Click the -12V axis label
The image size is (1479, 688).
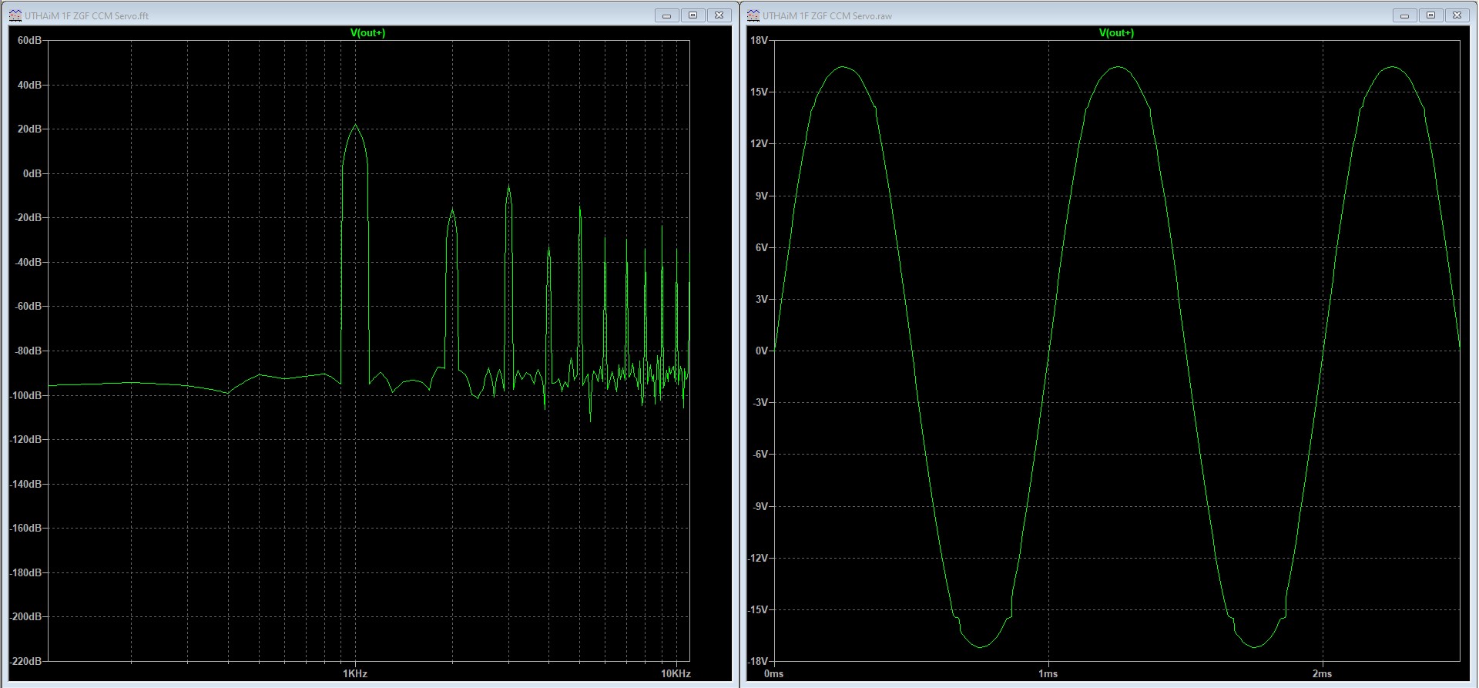click(758, 558)
